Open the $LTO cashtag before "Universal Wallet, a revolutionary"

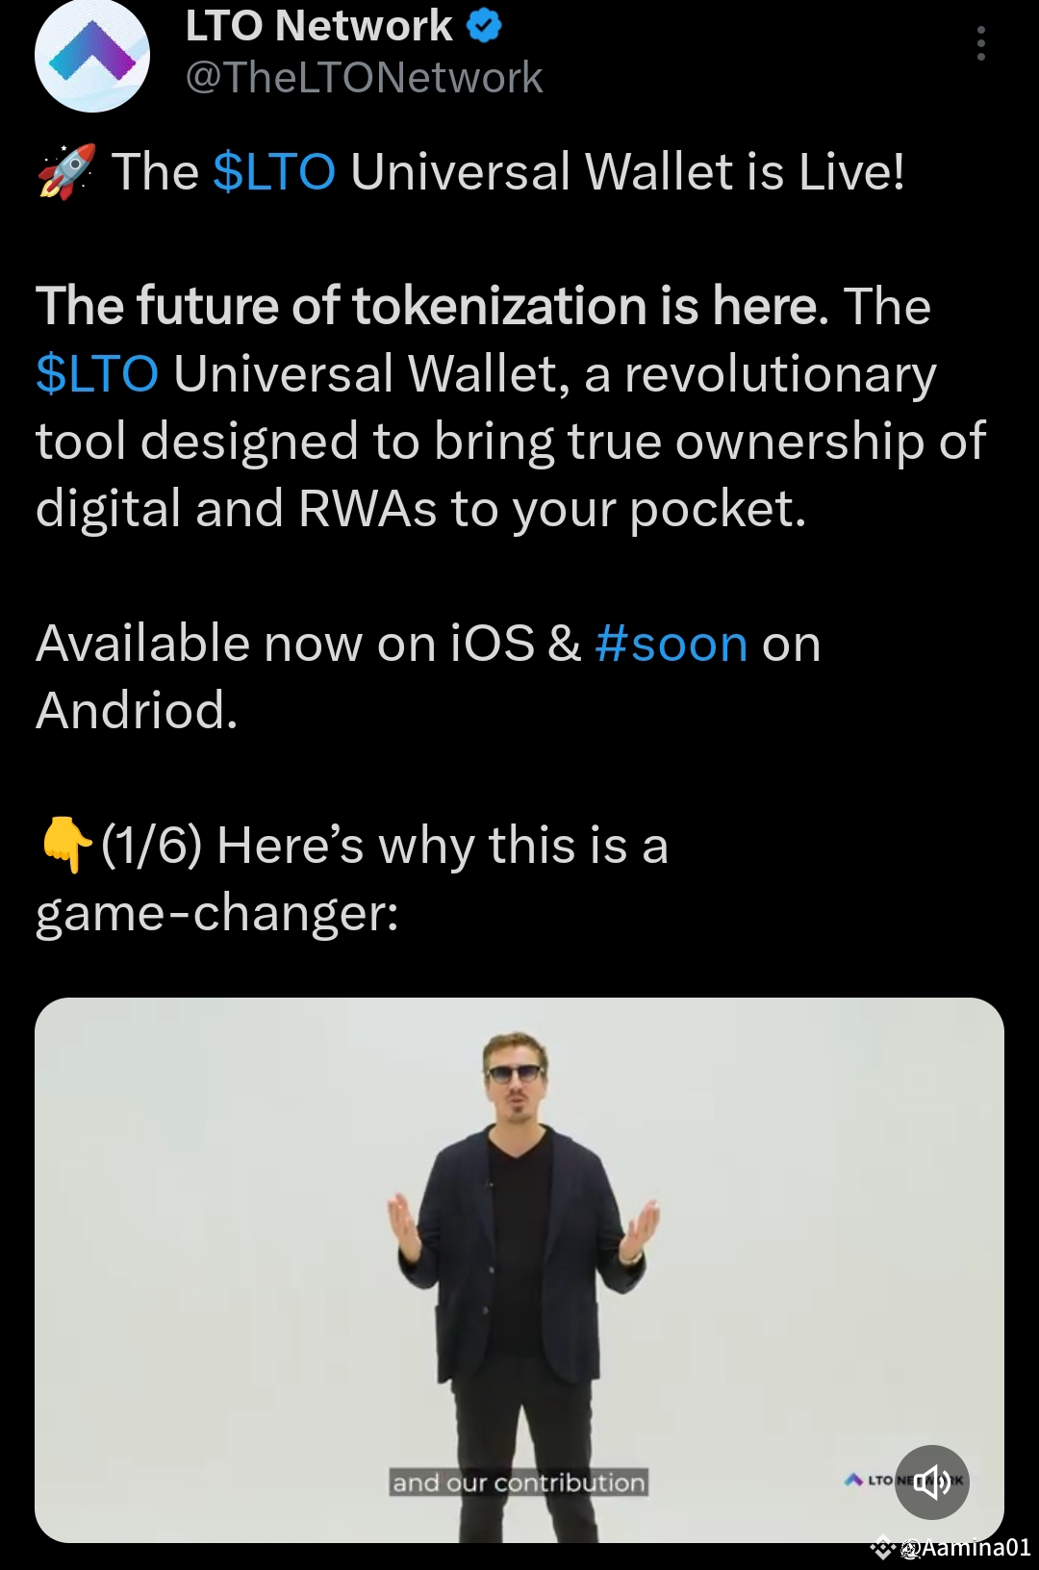(97, 373)
